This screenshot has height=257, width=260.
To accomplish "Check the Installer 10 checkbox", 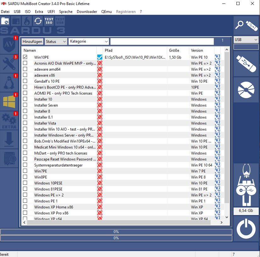I will pos(25,99).
